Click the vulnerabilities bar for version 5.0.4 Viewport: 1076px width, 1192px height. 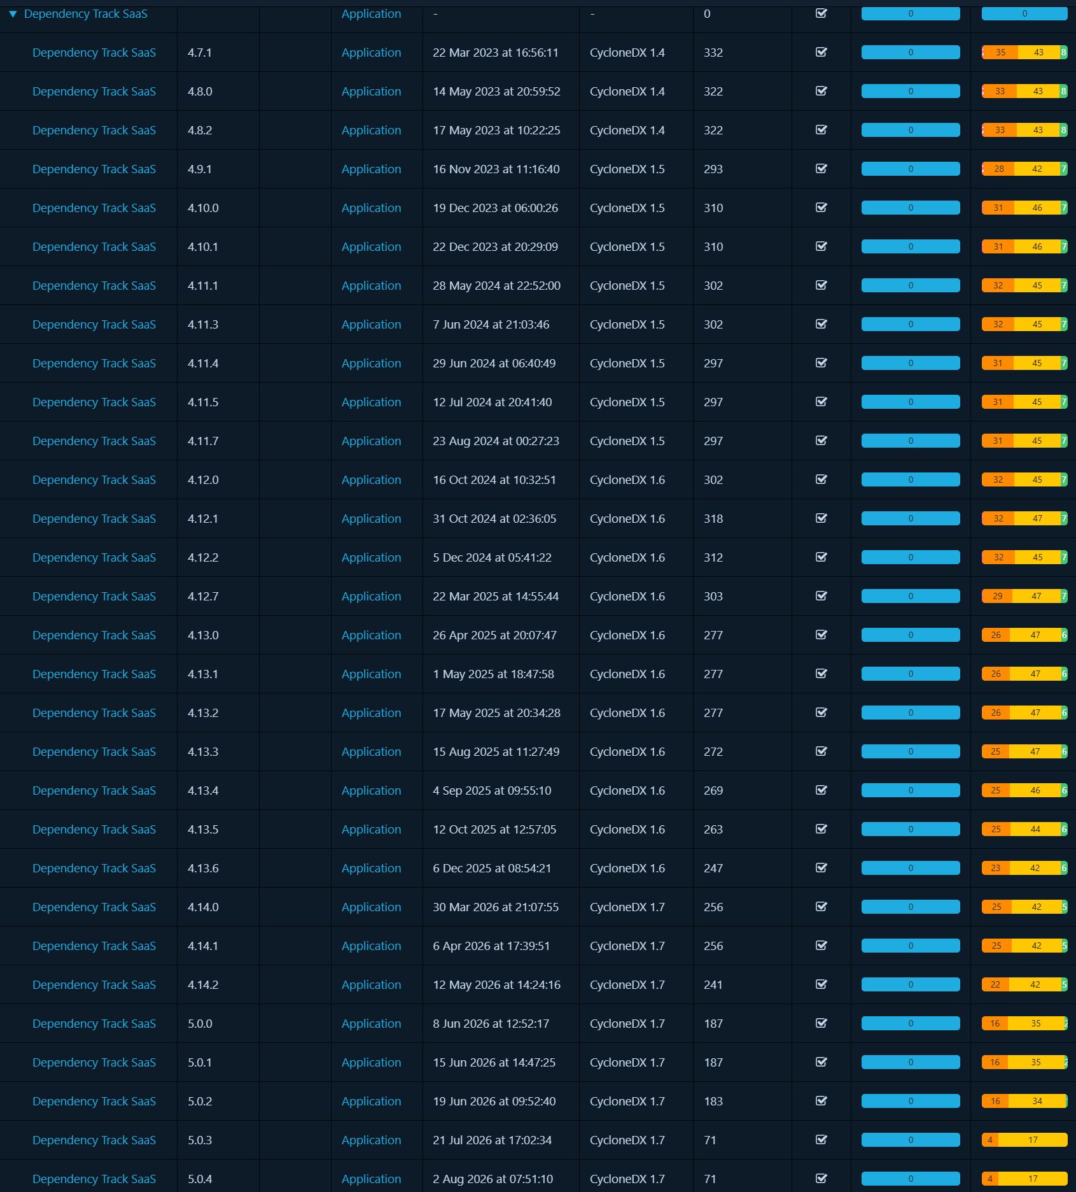(1024, 1179)
